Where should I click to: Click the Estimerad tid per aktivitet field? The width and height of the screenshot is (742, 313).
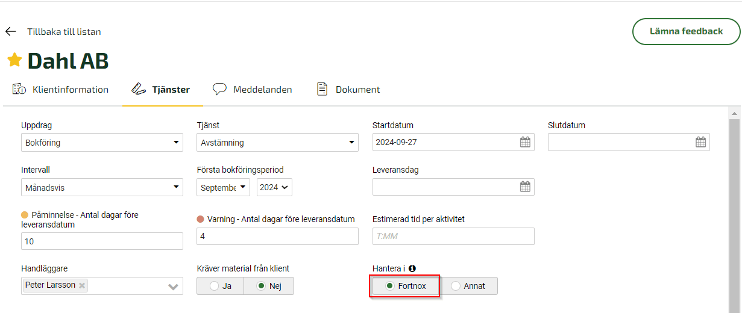[453, 236]
